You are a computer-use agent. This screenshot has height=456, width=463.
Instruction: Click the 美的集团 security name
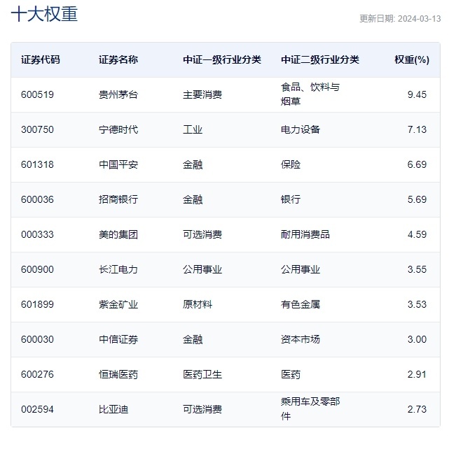118,235
